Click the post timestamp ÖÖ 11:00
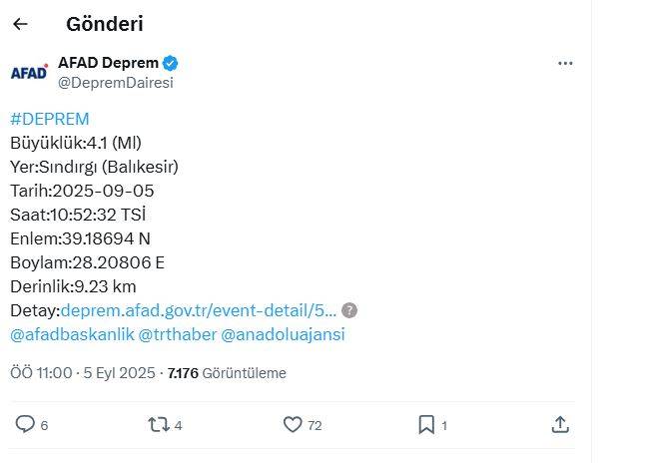Screen dimensions: 649x463 pos(41,373)
